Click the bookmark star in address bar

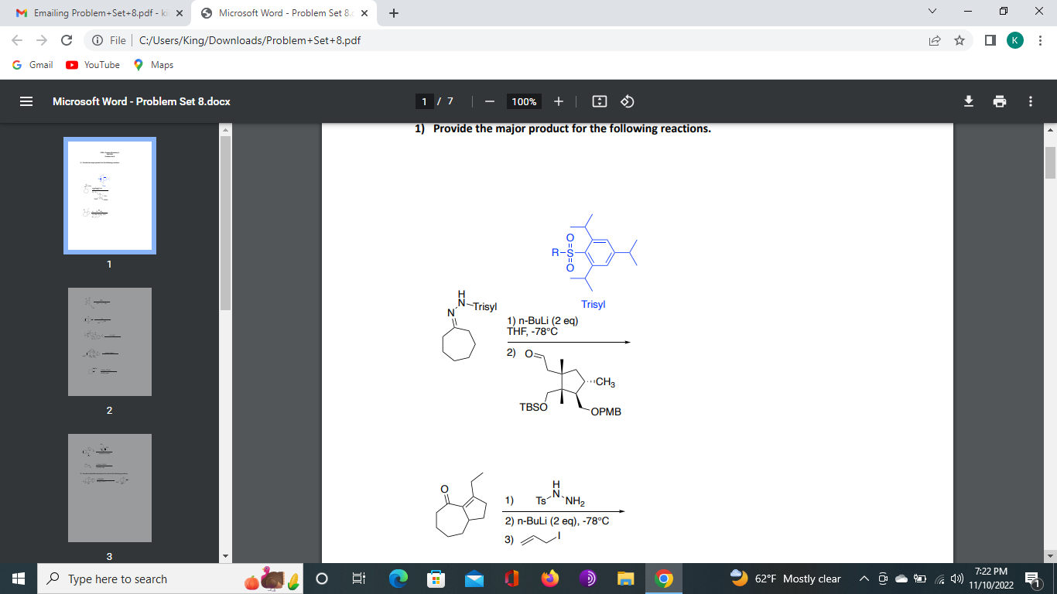click(x=960, y=40)
